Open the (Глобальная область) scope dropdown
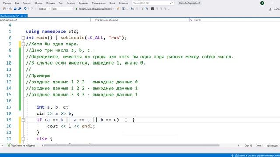The width and height of the screenshot is (280, 157). [140, 20]
